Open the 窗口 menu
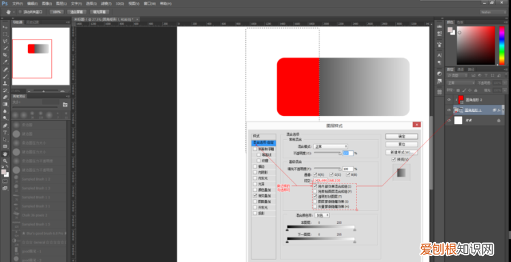The width and height of the screenshot is (511, 262). point(150,3)
